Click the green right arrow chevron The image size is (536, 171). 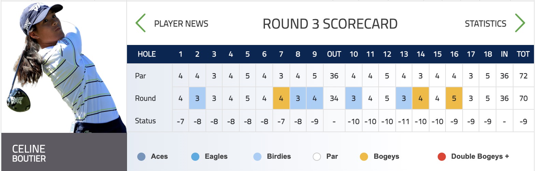pos(520,23)
